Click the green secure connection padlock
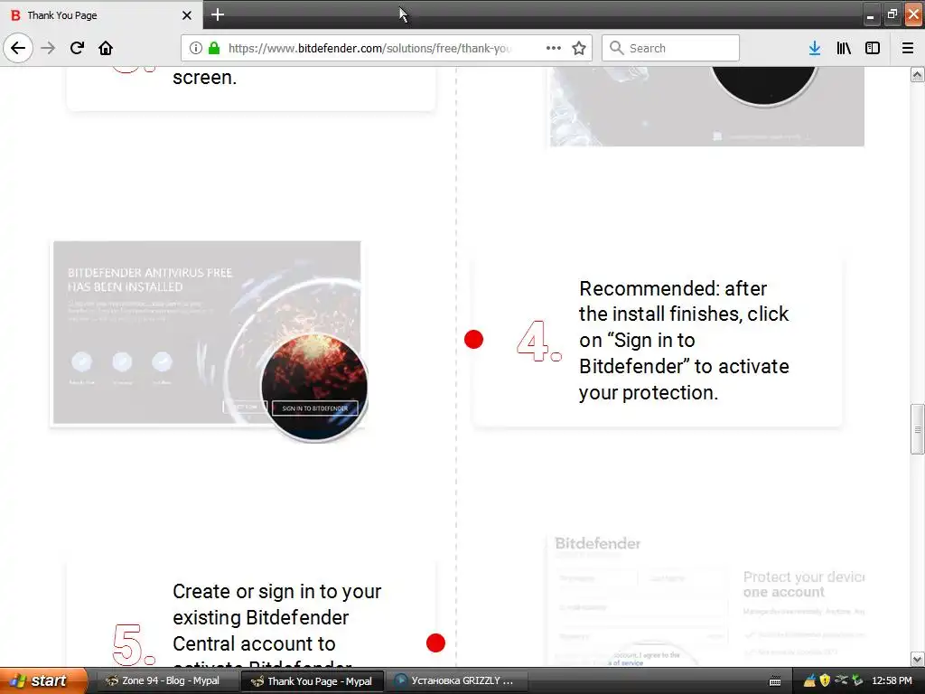The height and width of the screenshot is (694, 925). [x=215, y=48]
